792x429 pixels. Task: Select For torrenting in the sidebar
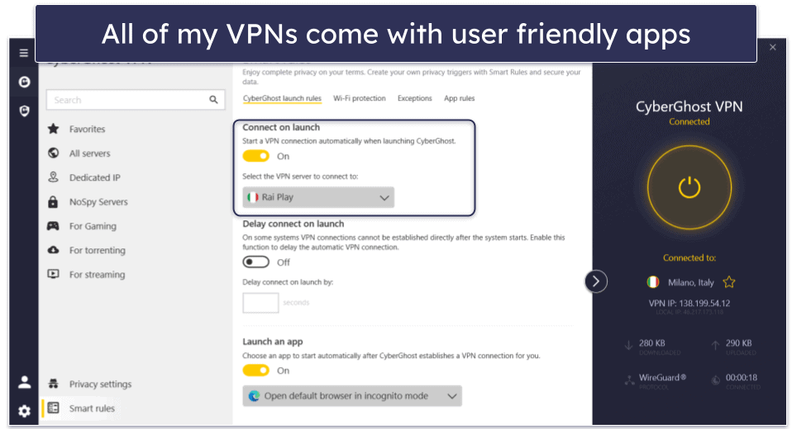[x=98, y=250]
